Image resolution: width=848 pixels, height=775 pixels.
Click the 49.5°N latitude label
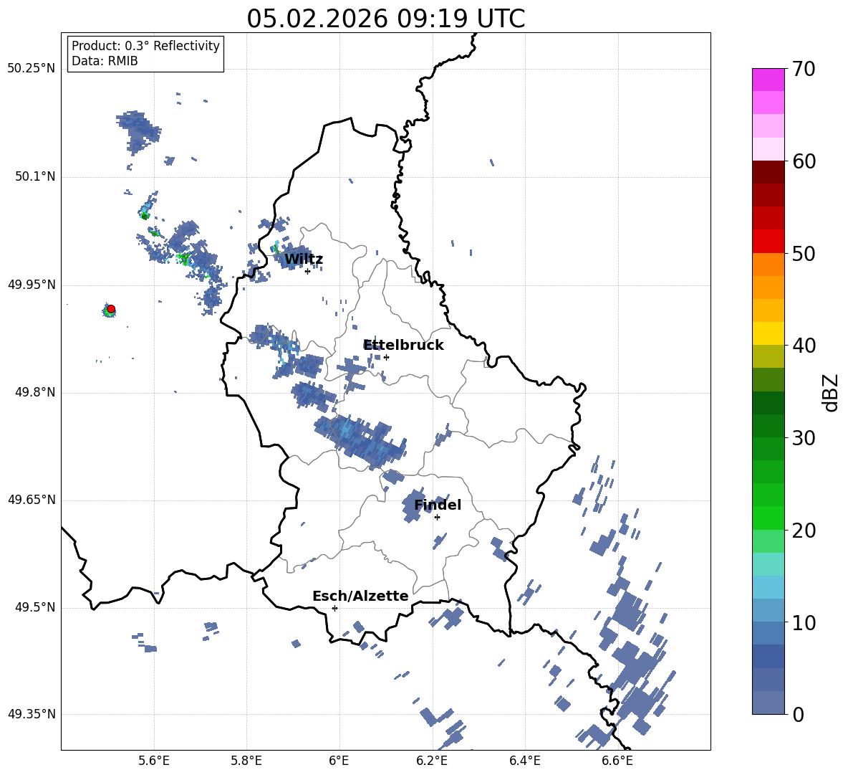coord(34,607)
